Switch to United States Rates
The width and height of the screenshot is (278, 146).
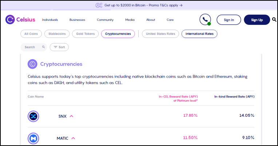pyautogui.click(x=160, y=34)
